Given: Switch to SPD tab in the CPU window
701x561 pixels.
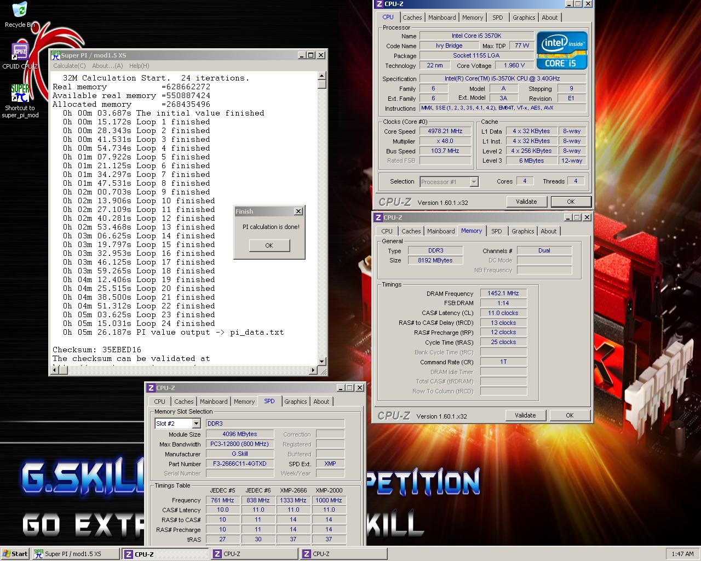Looking at the screenshot, I should click(x=498, y=18).
